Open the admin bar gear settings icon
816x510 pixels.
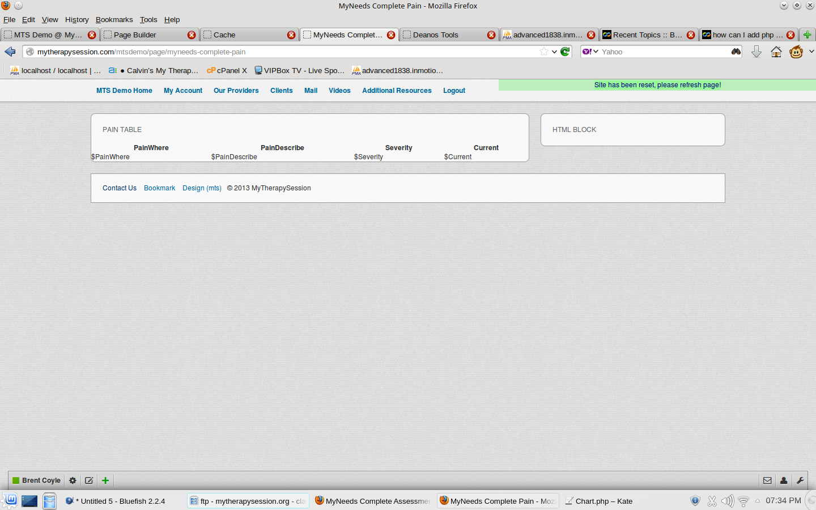click(73, 481)
